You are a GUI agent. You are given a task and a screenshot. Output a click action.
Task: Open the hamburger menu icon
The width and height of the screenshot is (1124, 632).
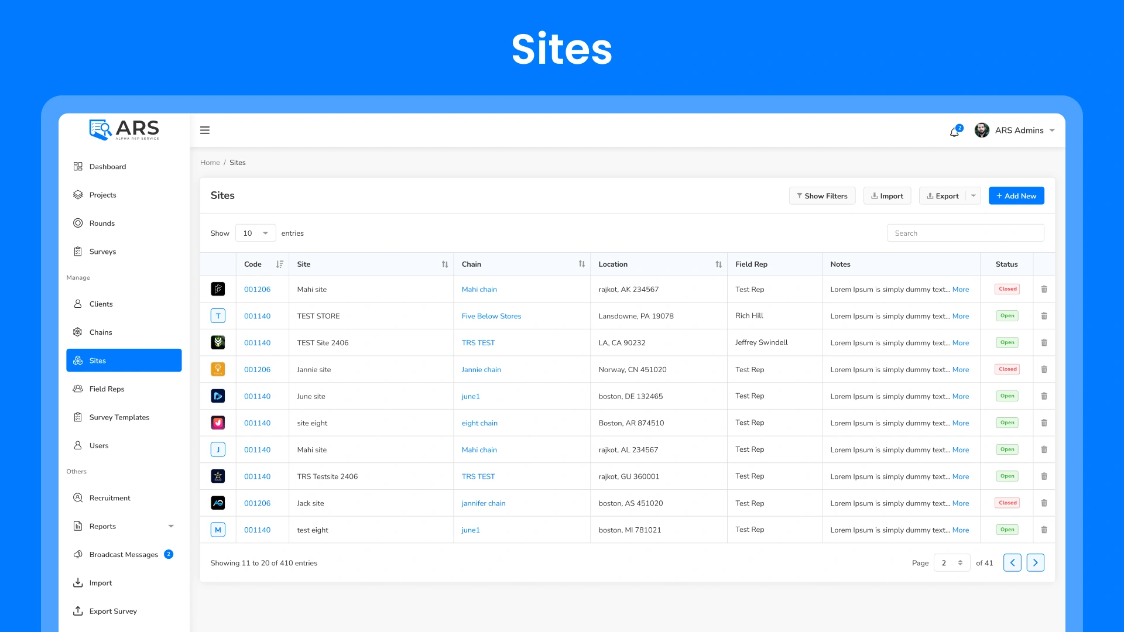[x=205, y=130]
